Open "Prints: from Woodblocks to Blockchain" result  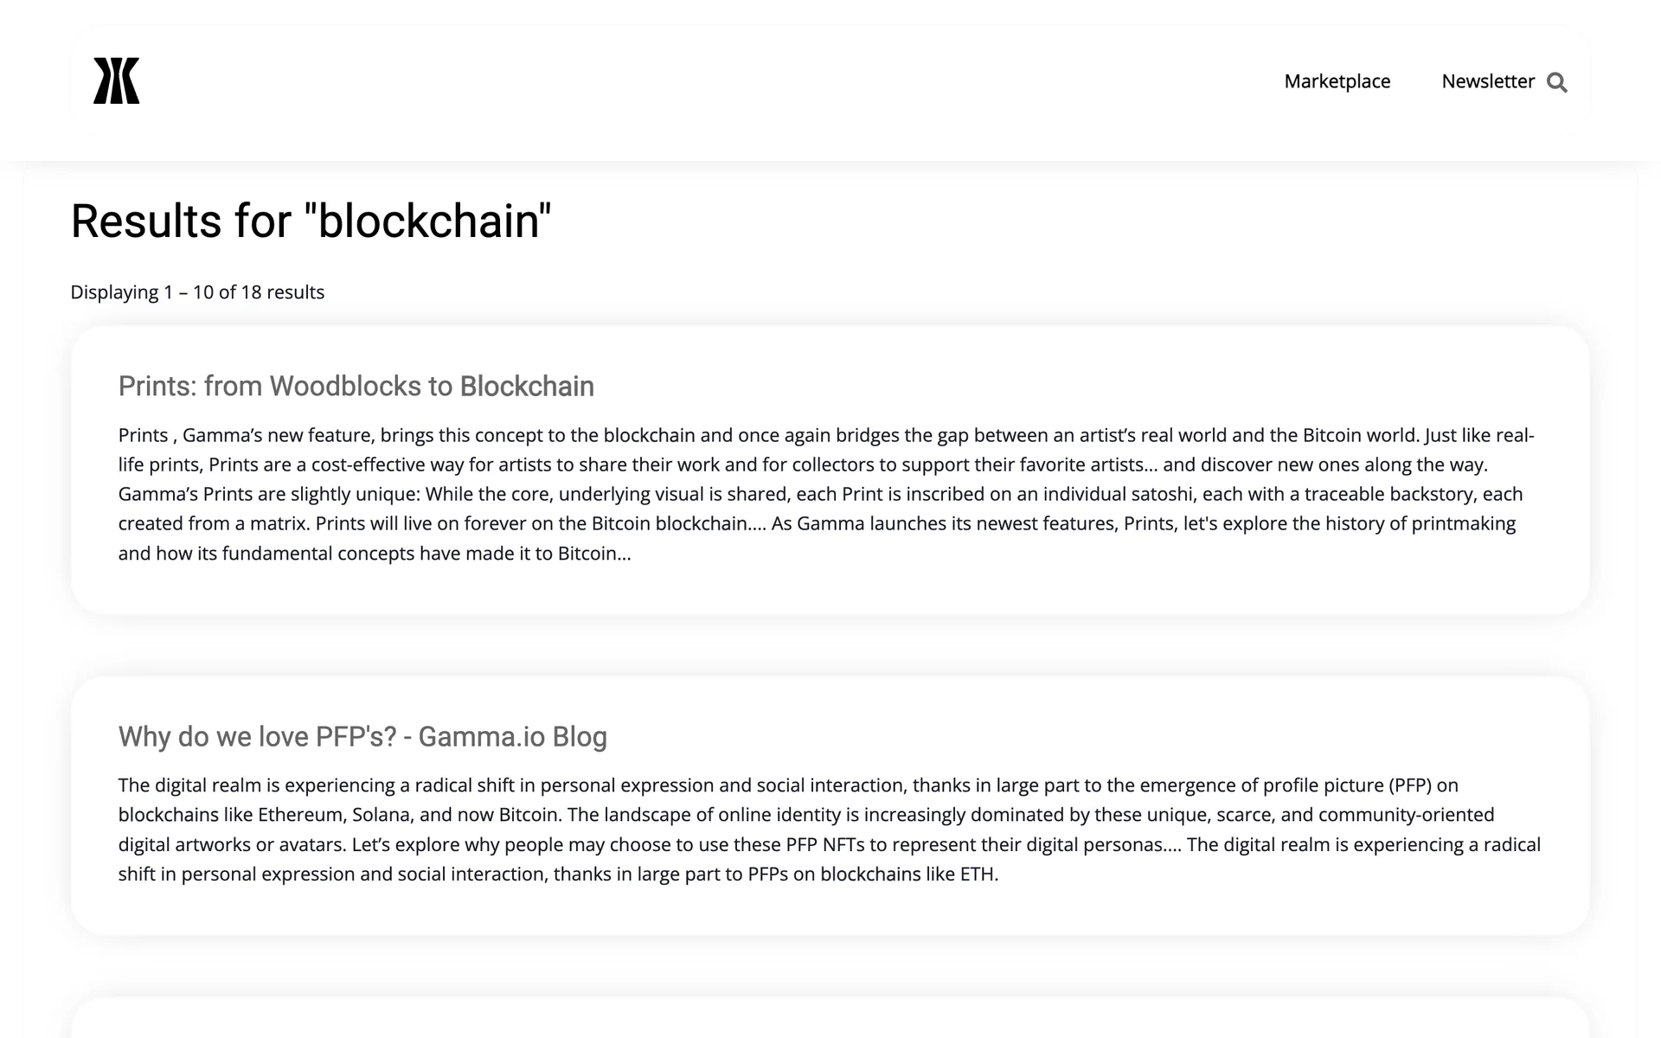click(x=356, y=386)
